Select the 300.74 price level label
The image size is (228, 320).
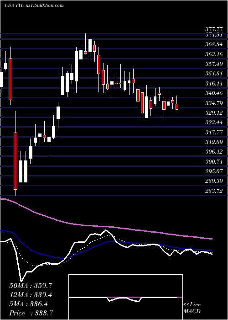(213, 162)
